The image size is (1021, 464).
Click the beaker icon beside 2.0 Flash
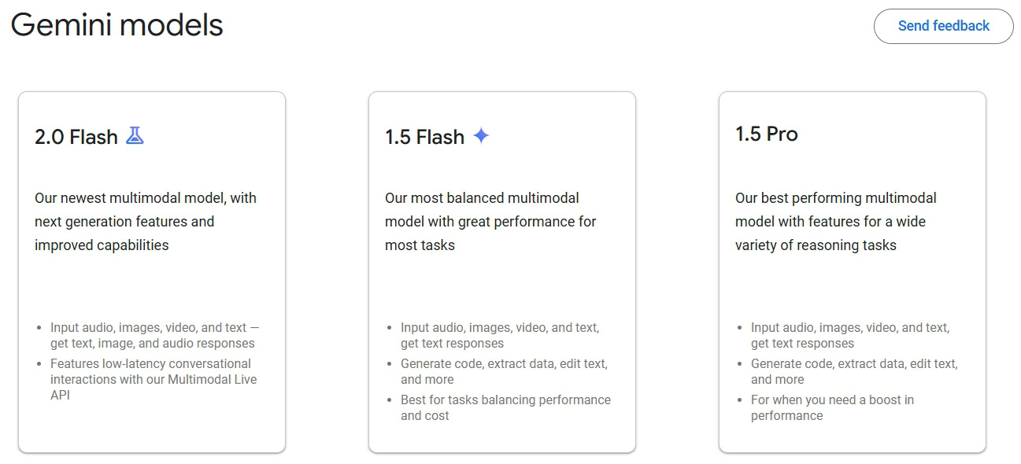(x=135, y=136)
